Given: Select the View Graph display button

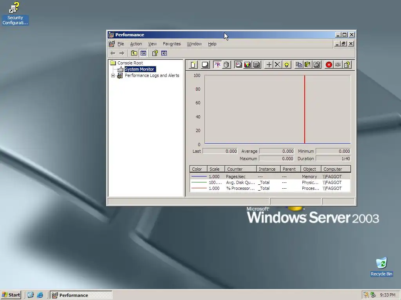Looking at the screenshot, I should [238, 65].
